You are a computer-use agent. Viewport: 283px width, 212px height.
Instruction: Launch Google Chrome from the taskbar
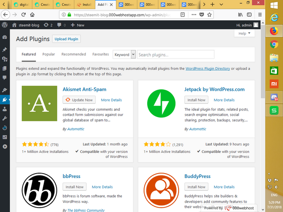click(274, 44)
